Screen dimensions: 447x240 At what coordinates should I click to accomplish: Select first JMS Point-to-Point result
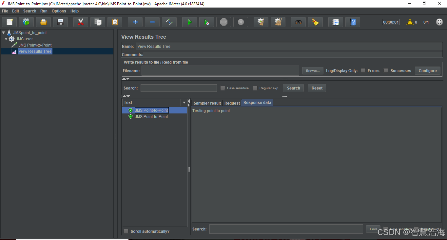point(151,110)
